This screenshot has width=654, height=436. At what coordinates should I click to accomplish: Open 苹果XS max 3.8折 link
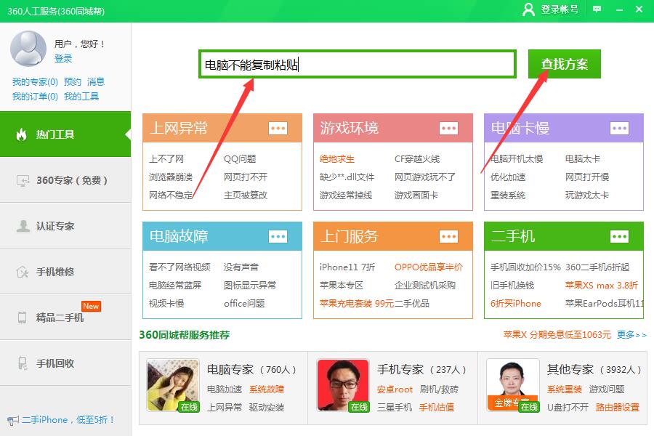click(602, 286)
